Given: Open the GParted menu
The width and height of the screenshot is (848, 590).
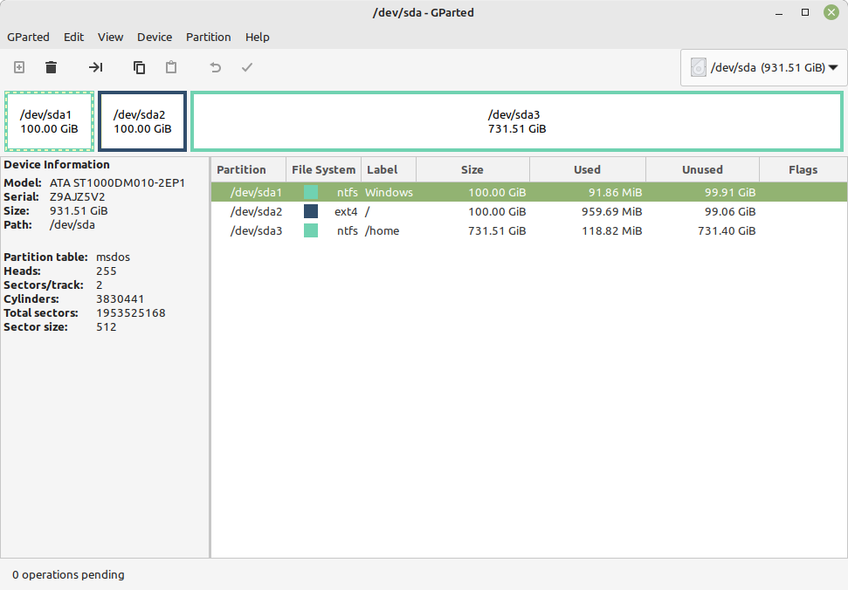Looking at the screenshot, I should click(x=28, y=37).
